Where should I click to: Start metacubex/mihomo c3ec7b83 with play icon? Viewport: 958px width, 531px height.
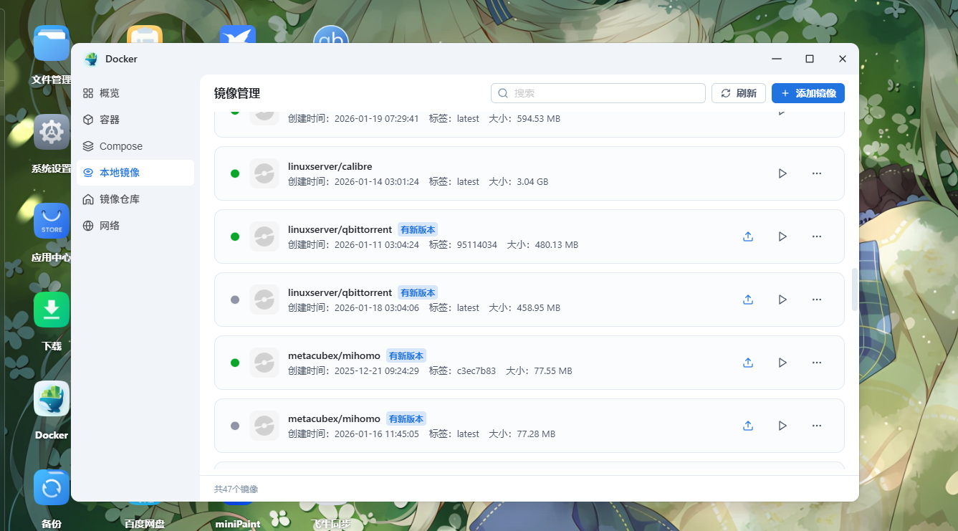(x=782, y=362)
